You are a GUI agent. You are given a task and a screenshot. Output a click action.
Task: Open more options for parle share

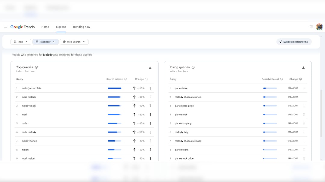click(304, 88)
